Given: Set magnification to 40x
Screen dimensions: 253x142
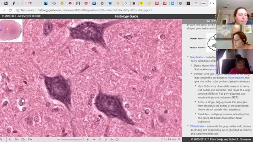Looking at the screenshot, I should pyautogui.click(x=30, y=139).
